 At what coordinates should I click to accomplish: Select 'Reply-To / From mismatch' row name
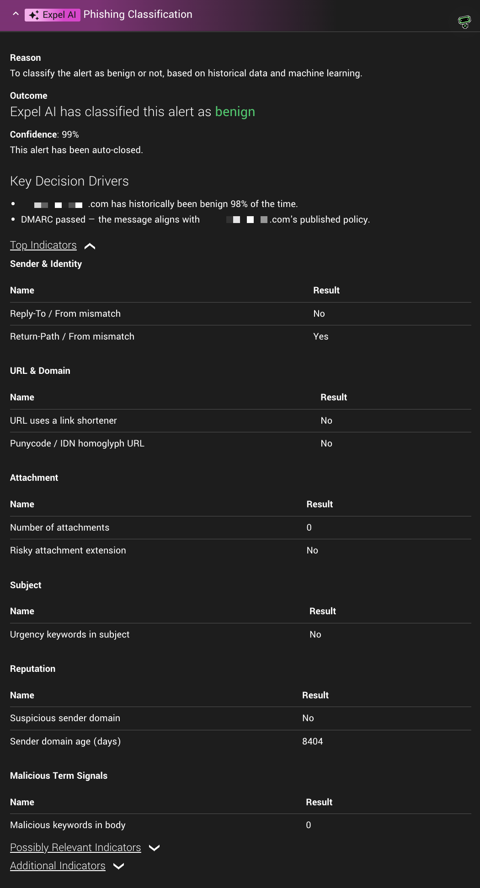[65, 314]
